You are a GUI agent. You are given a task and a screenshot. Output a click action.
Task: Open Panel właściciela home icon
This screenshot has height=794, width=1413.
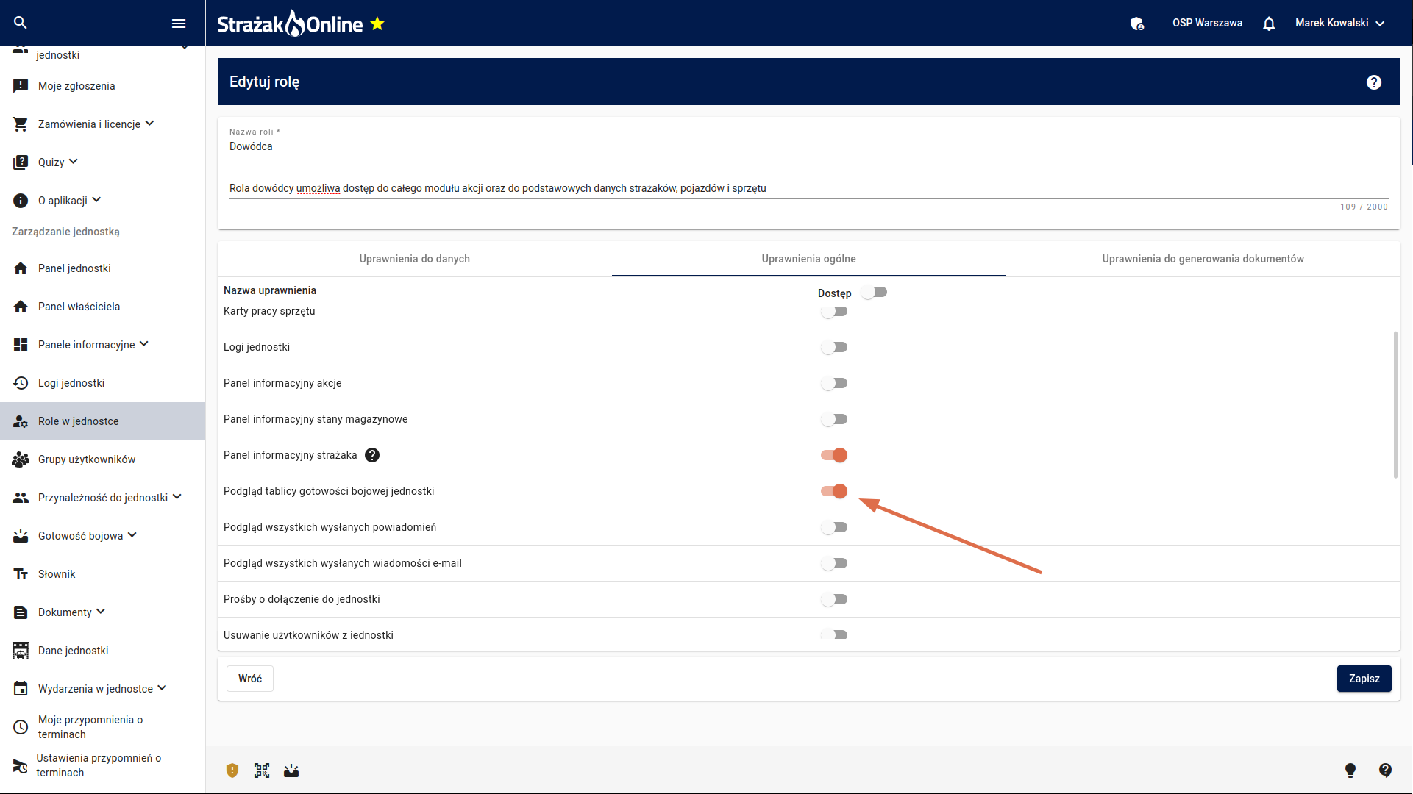[x=21, y=307]
